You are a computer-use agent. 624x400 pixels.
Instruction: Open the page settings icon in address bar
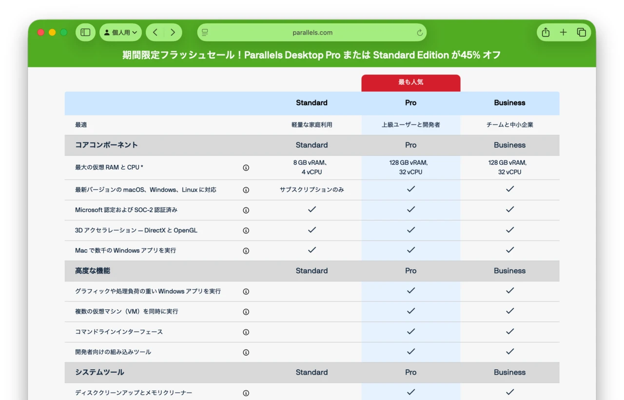pyautogui.click(x=205, y=32)
